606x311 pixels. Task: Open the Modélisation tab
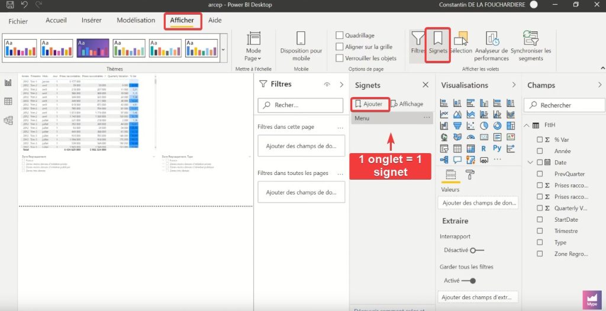[136, 21]
